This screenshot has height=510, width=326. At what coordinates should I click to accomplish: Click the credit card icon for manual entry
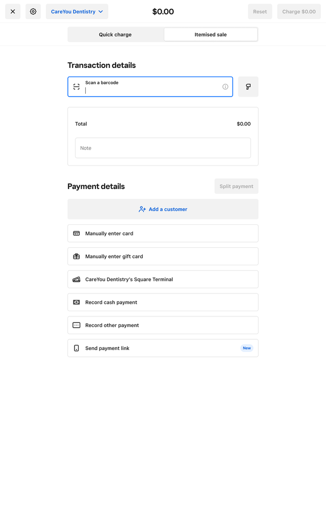click(x=77, y=234)
